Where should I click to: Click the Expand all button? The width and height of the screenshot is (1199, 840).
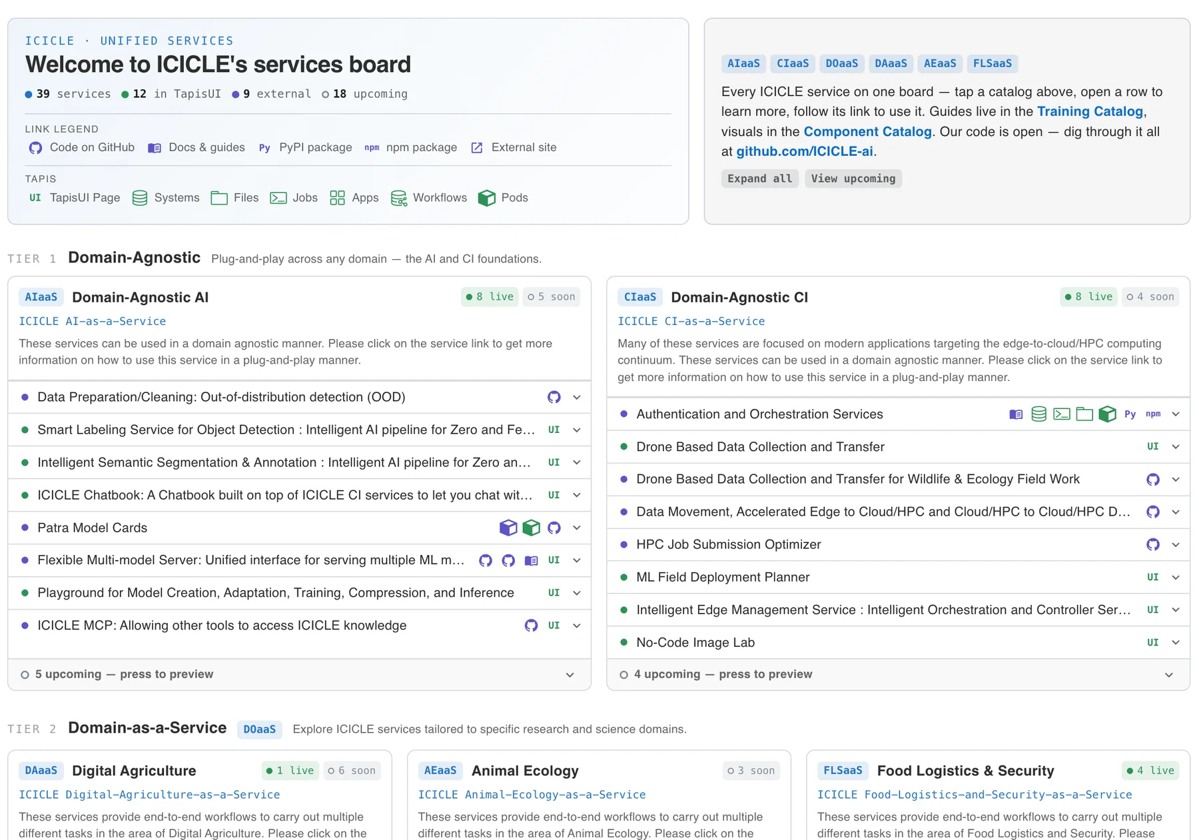pyautogui.click(x=760, y=179)
